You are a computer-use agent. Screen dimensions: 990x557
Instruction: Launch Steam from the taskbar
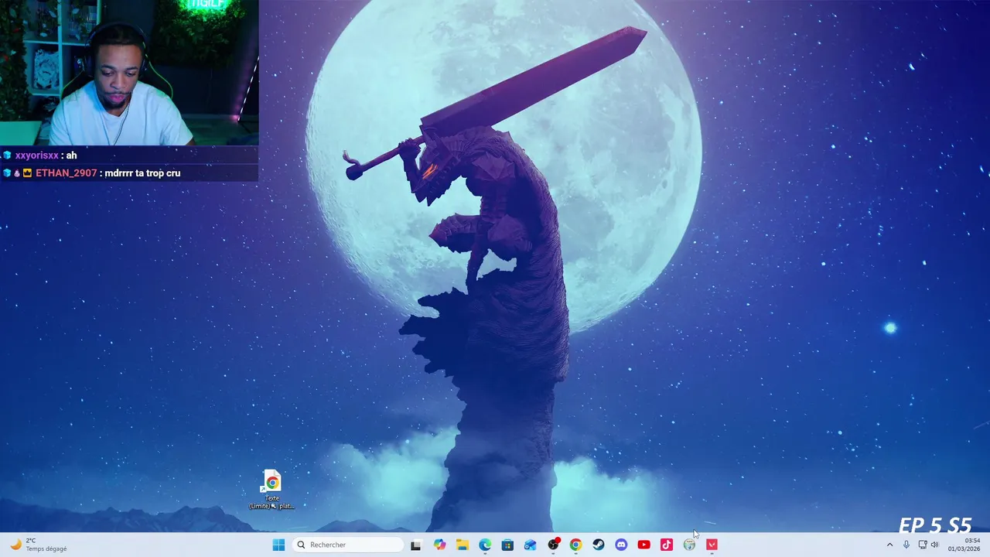pyautogui.click(x=599, y=545)
